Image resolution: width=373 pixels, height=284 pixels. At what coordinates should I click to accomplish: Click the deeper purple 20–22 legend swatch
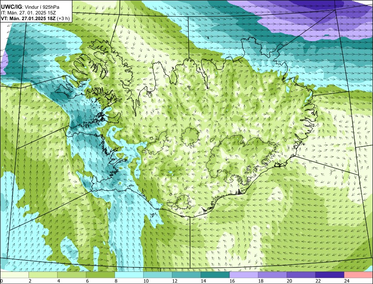coord(301,275)
